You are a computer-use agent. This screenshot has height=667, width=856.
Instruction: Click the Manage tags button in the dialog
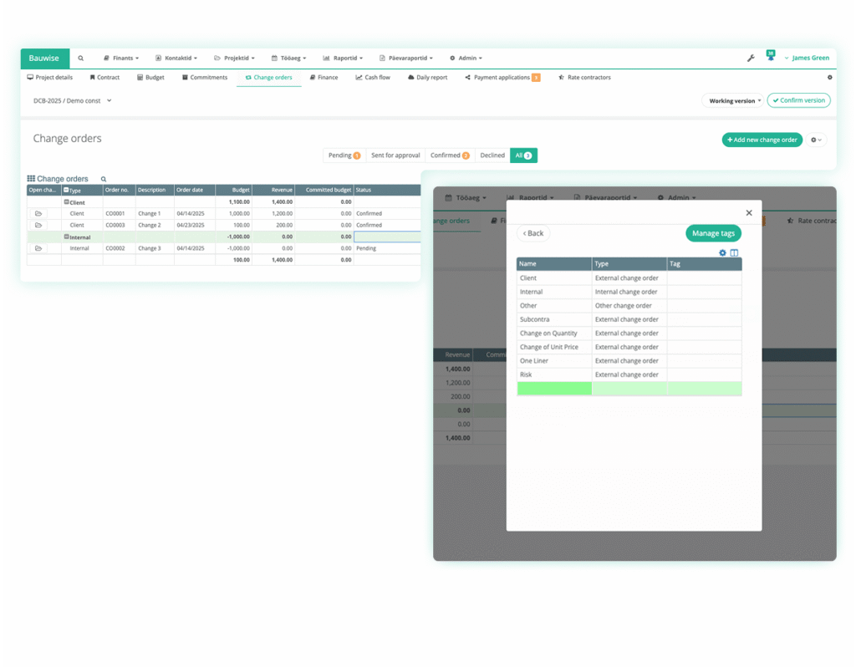coord(713,233)
